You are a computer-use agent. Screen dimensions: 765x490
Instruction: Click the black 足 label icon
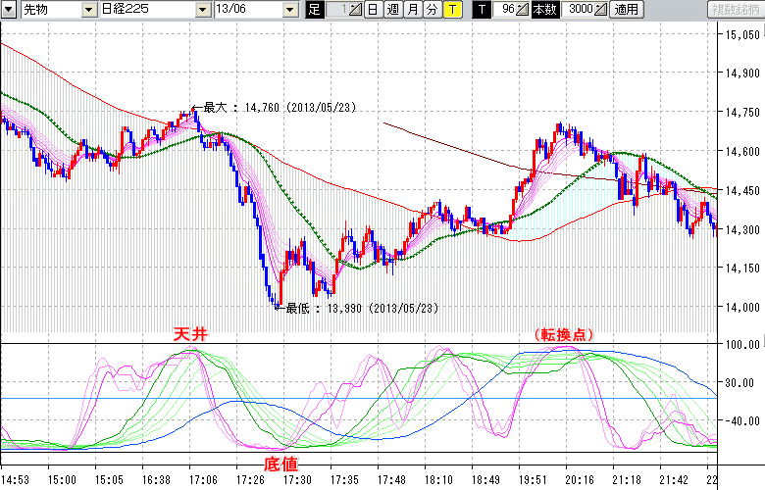pyautogui.click(x=314, y=10)
